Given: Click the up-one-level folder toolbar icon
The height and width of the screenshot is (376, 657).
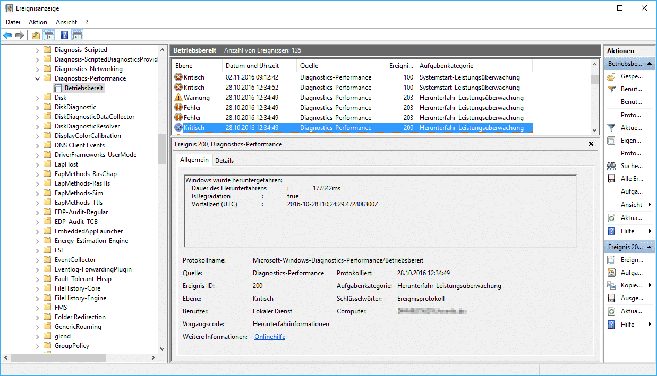Looking at the screenshot, I should [36, 36].
